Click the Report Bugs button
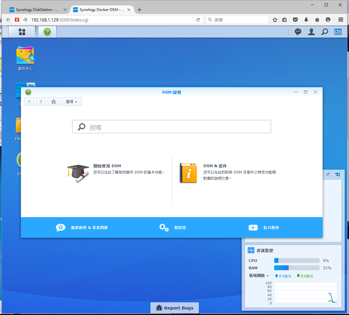This screenshot has width=349, height=315. (175, 308)
